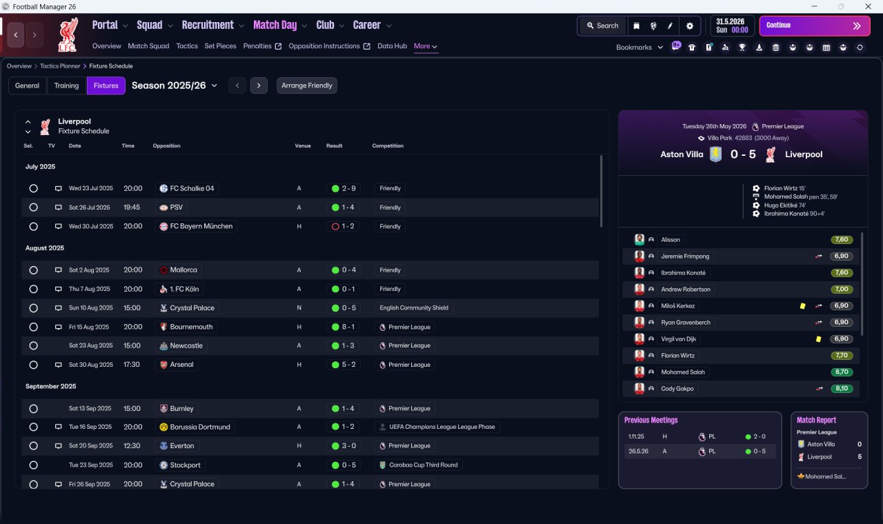
Task: Click the circular arrows bookmark icon
Action: click(x=860, y=48)
